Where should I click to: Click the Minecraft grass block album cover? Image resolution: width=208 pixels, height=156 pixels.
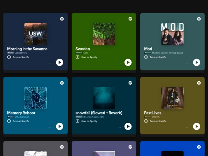(104, 34)
